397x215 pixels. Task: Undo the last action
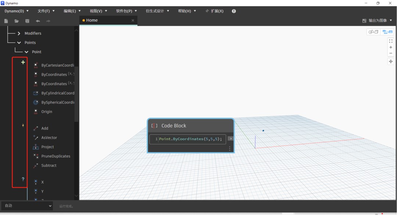(x=38, y=21)
